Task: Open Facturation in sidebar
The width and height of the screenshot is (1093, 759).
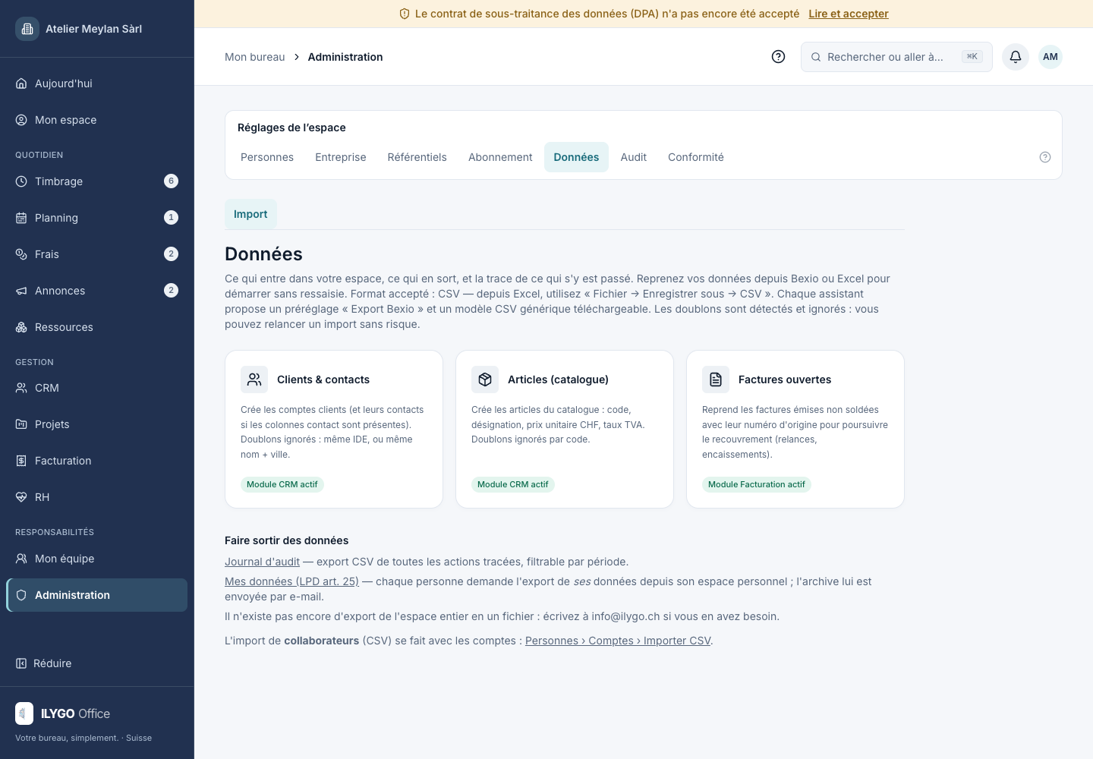Action: coord(97,461)
